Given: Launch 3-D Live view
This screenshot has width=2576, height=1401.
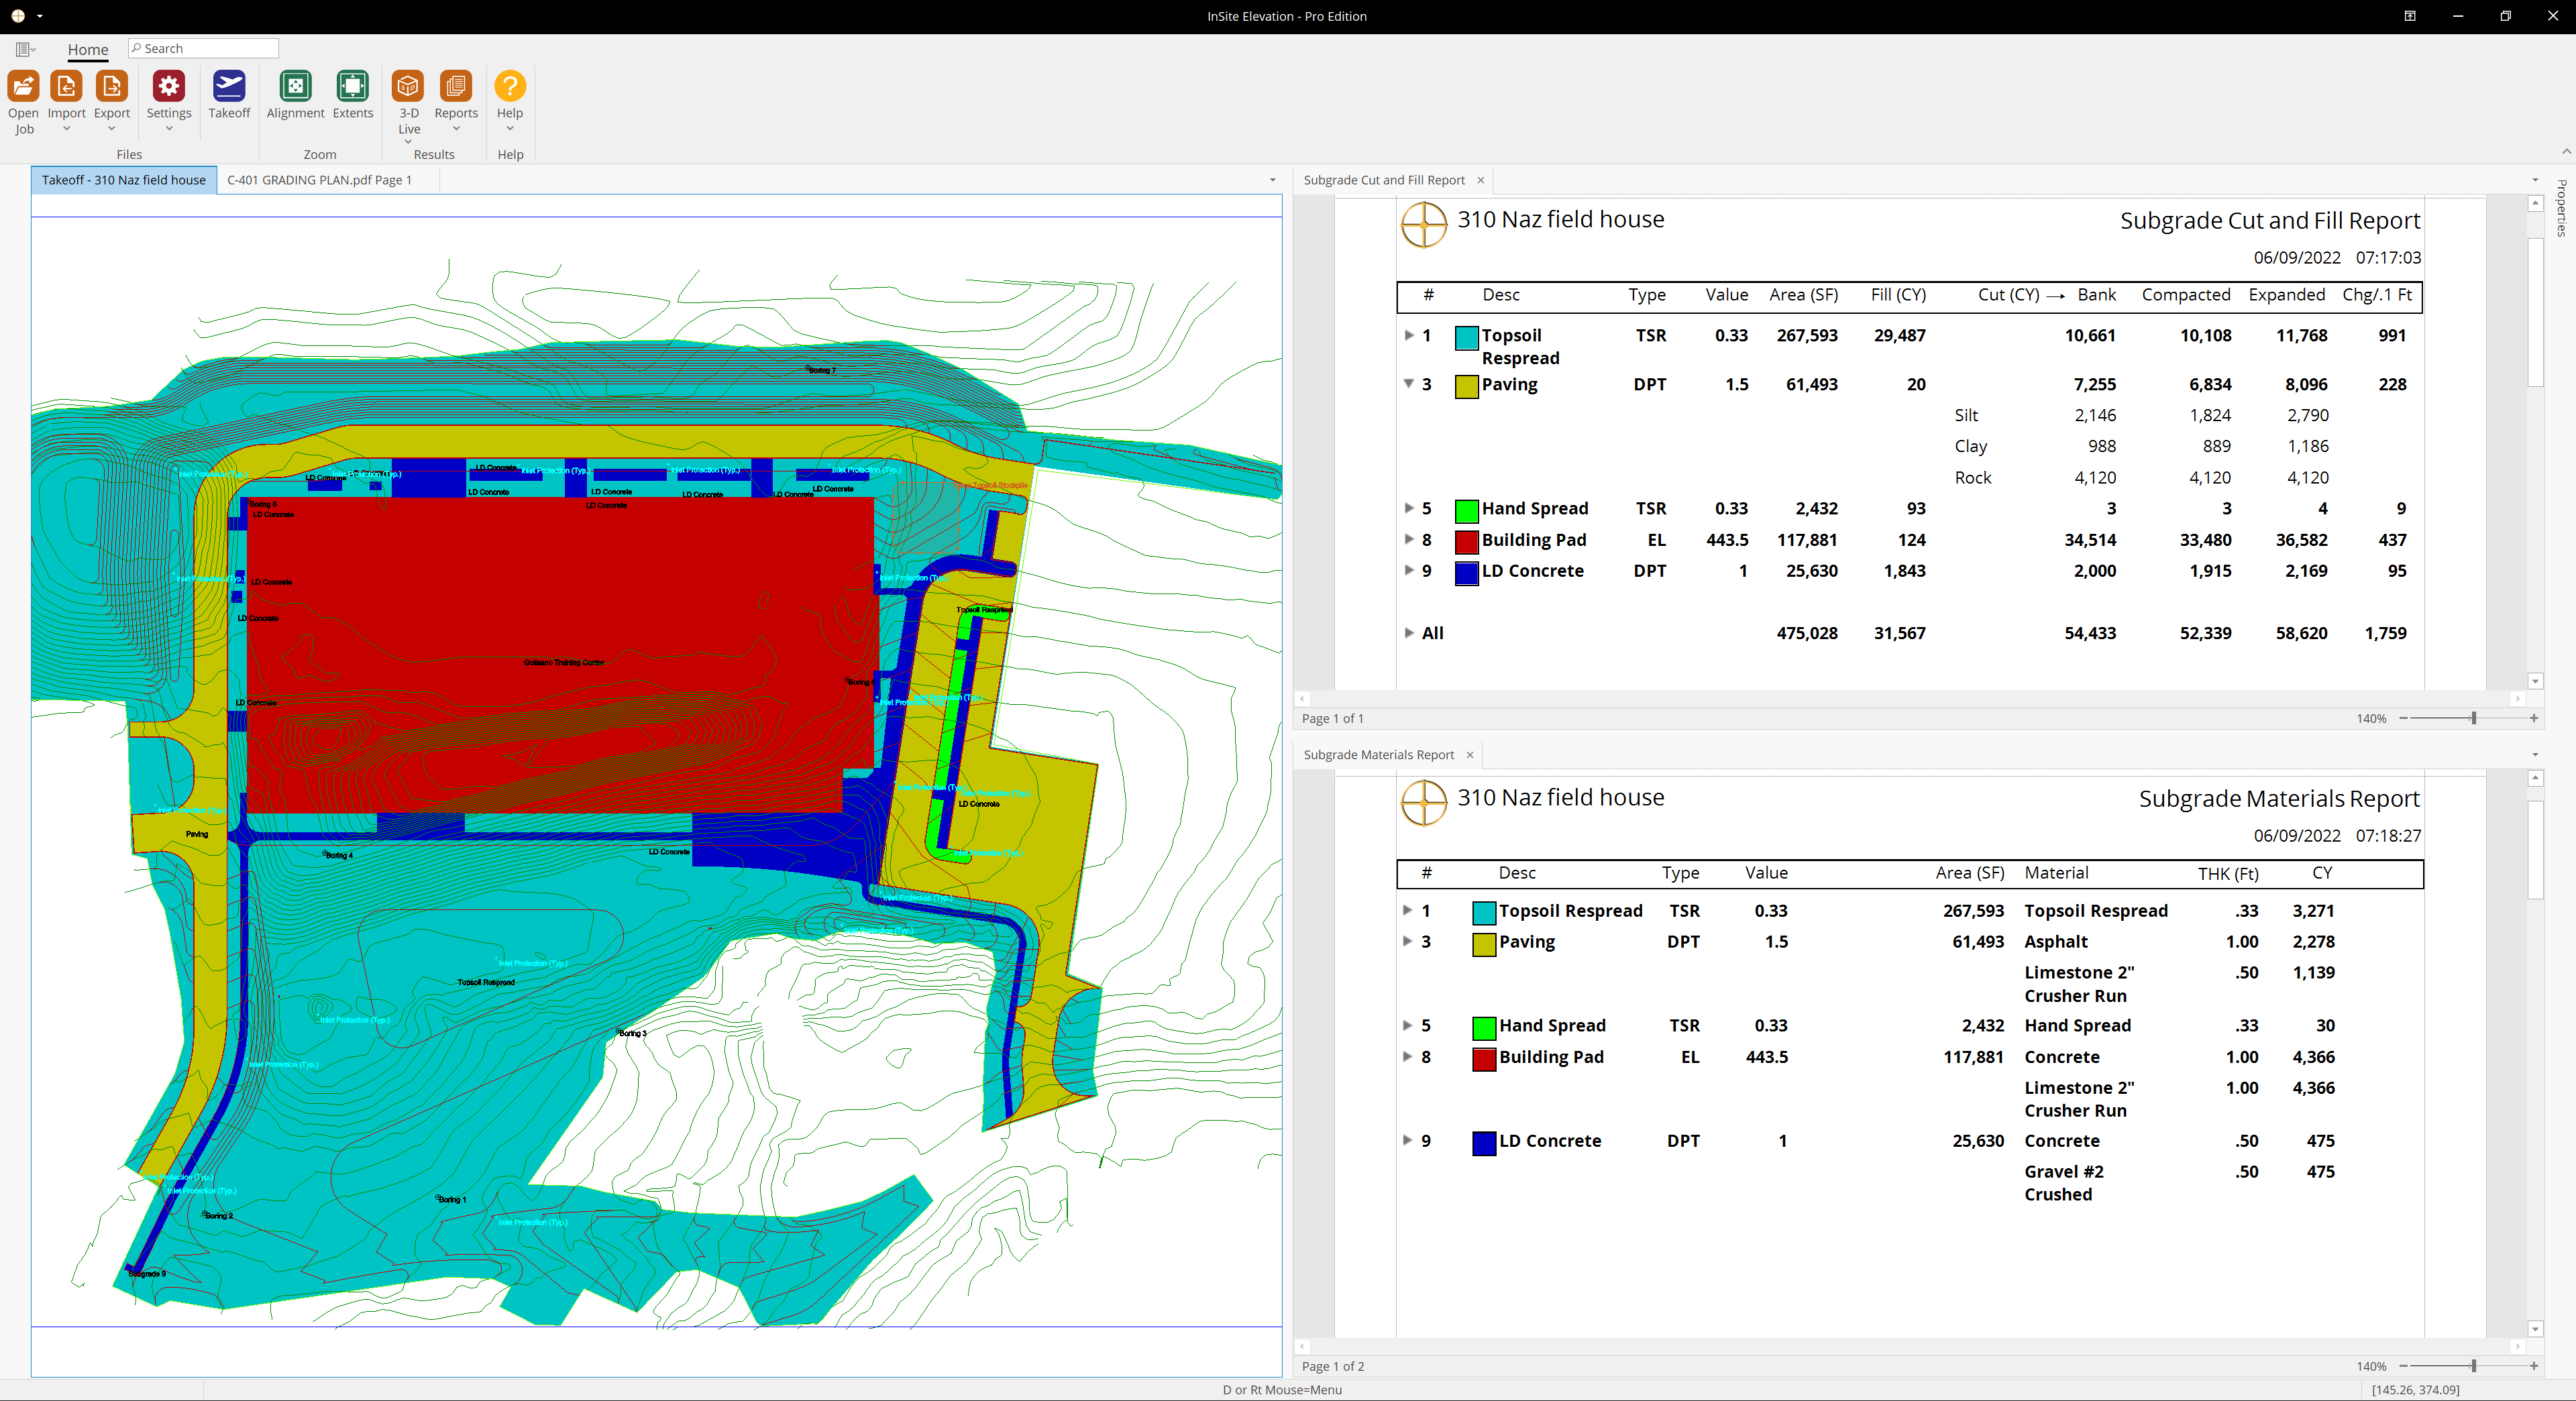Looking at the screenshot, I should coord(408,95).
